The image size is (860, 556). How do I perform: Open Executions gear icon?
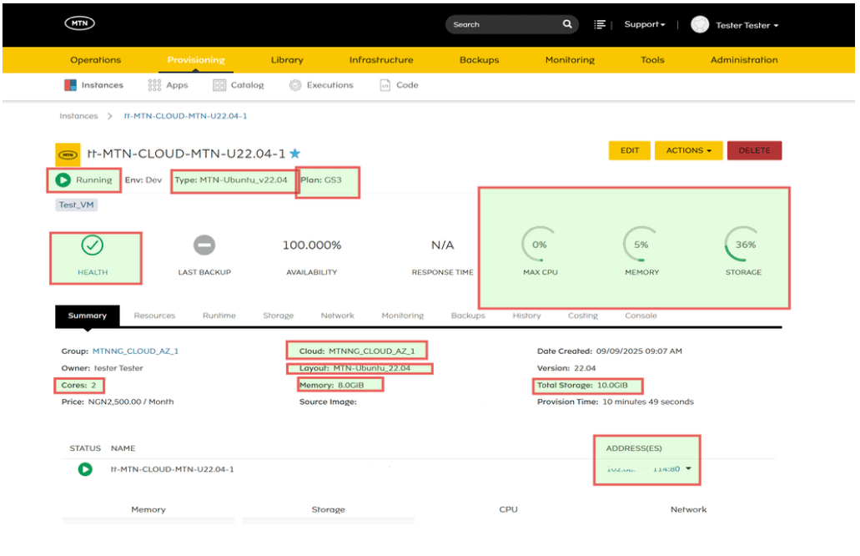(x=295, y=85)
